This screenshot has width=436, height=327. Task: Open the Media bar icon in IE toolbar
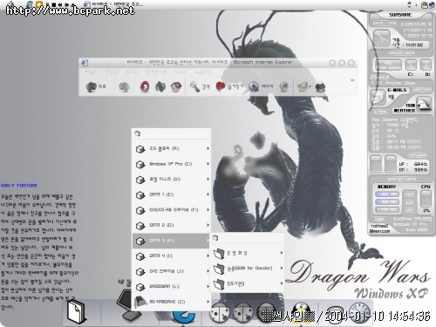(254, 86)
